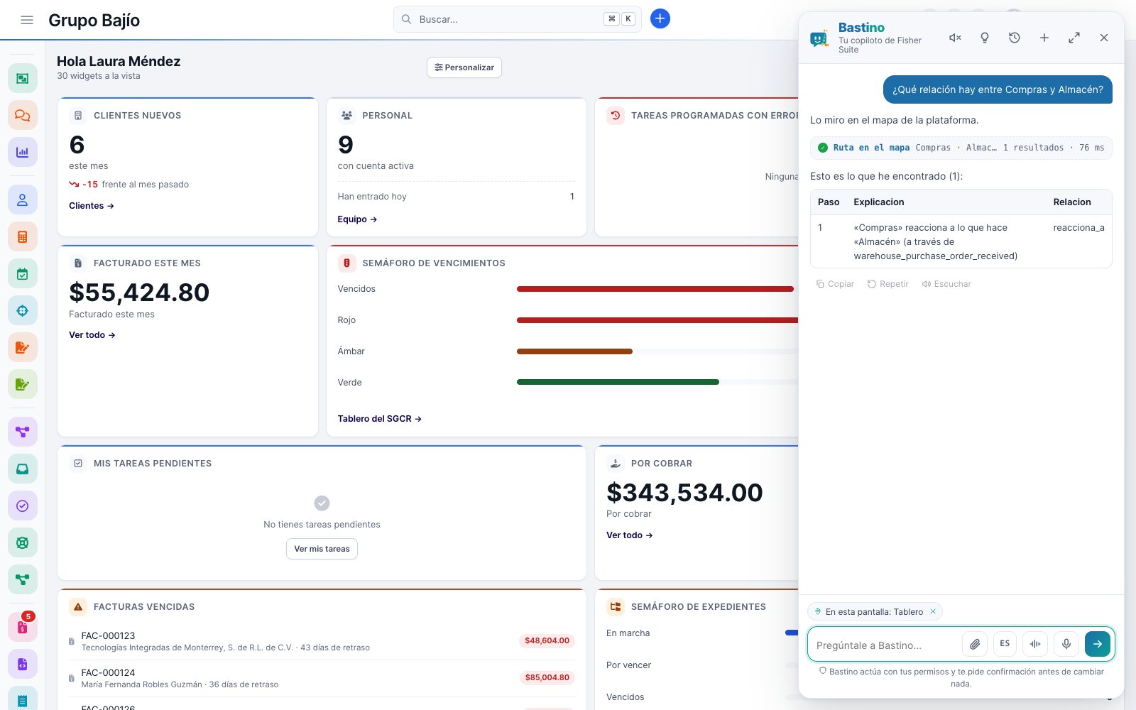Click the red 'Vencidos' progress bar
The image size is (1136, 710).
coord(655,289)
